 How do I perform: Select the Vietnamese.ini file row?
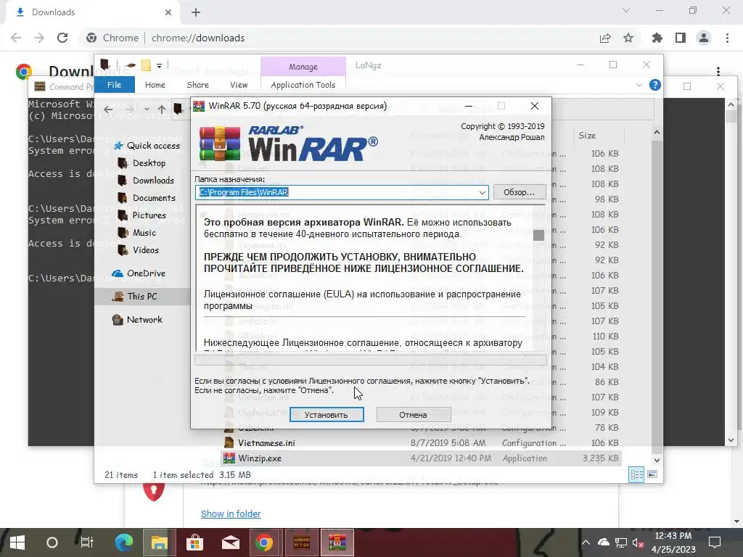click(x=422, y=443)
